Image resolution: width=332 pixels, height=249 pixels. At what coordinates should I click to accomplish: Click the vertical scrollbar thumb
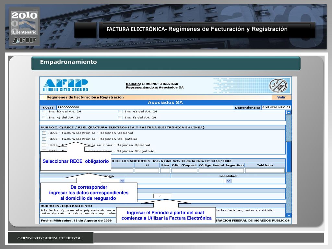click(288, 157)
